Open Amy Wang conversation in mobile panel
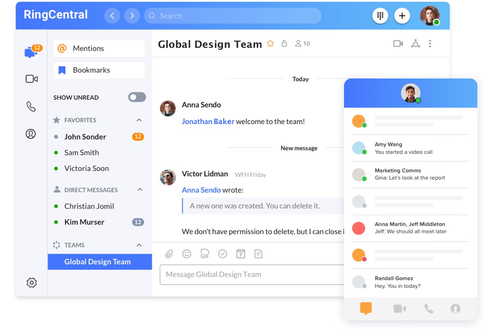 [x=411, y=148]
